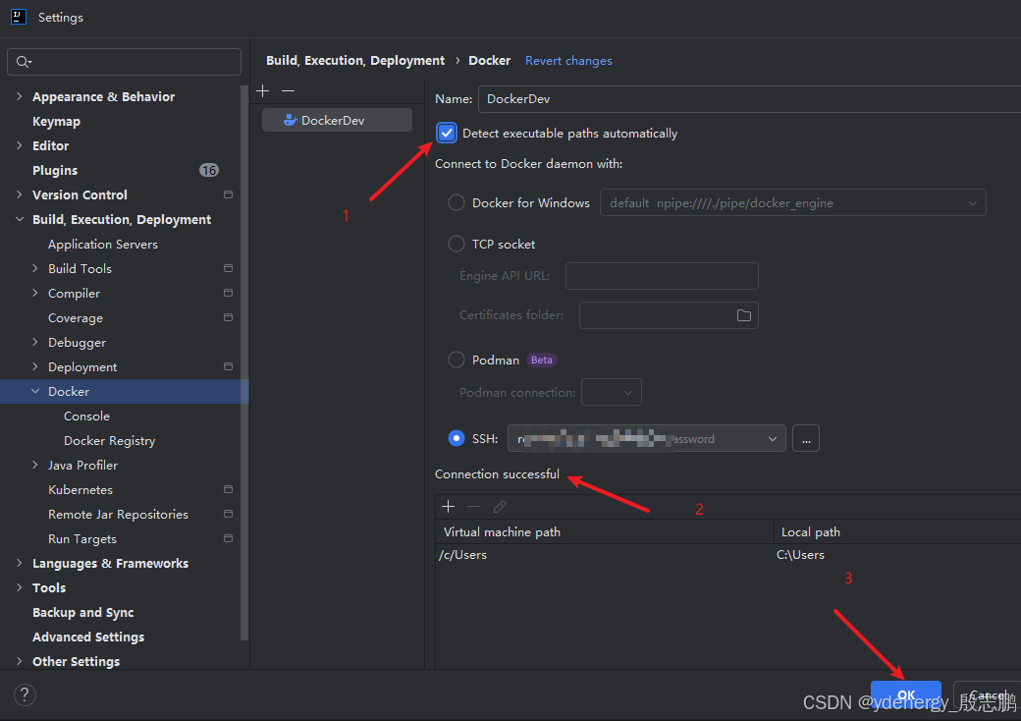This screenshot has width=1021, height=721.
Task: Expand the Languages & Frameworks section
Action: 20,563
